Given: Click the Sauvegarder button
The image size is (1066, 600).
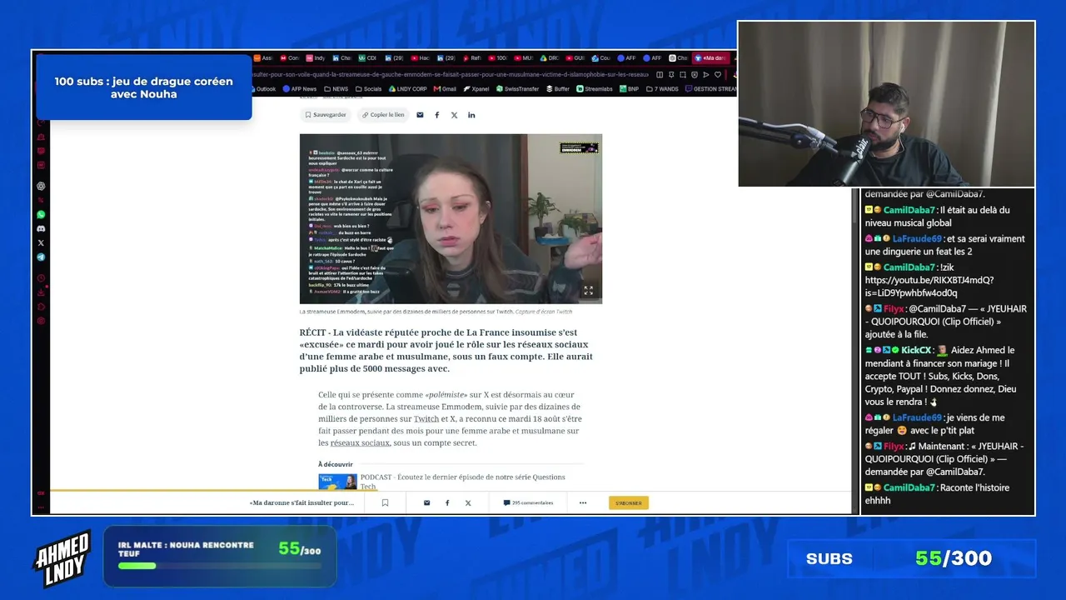Looking at the screenshot, I should point(326,115).
